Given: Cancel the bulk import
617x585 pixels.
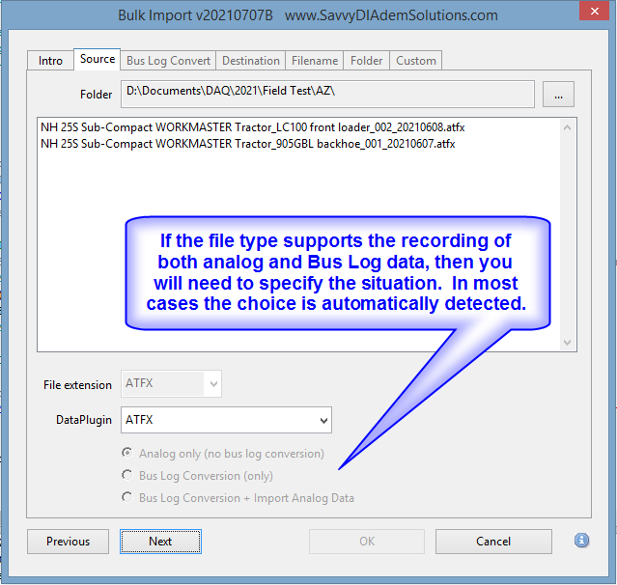Looking at the screenshot, I should click(493, 542).
